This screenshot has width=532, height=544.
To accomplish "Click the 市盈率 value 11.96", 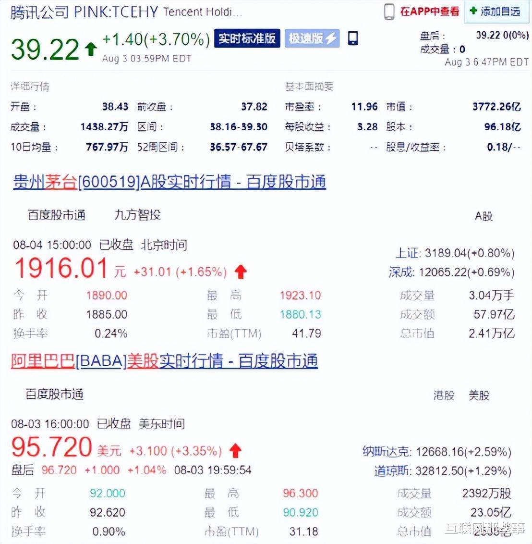I will point(364,107).
